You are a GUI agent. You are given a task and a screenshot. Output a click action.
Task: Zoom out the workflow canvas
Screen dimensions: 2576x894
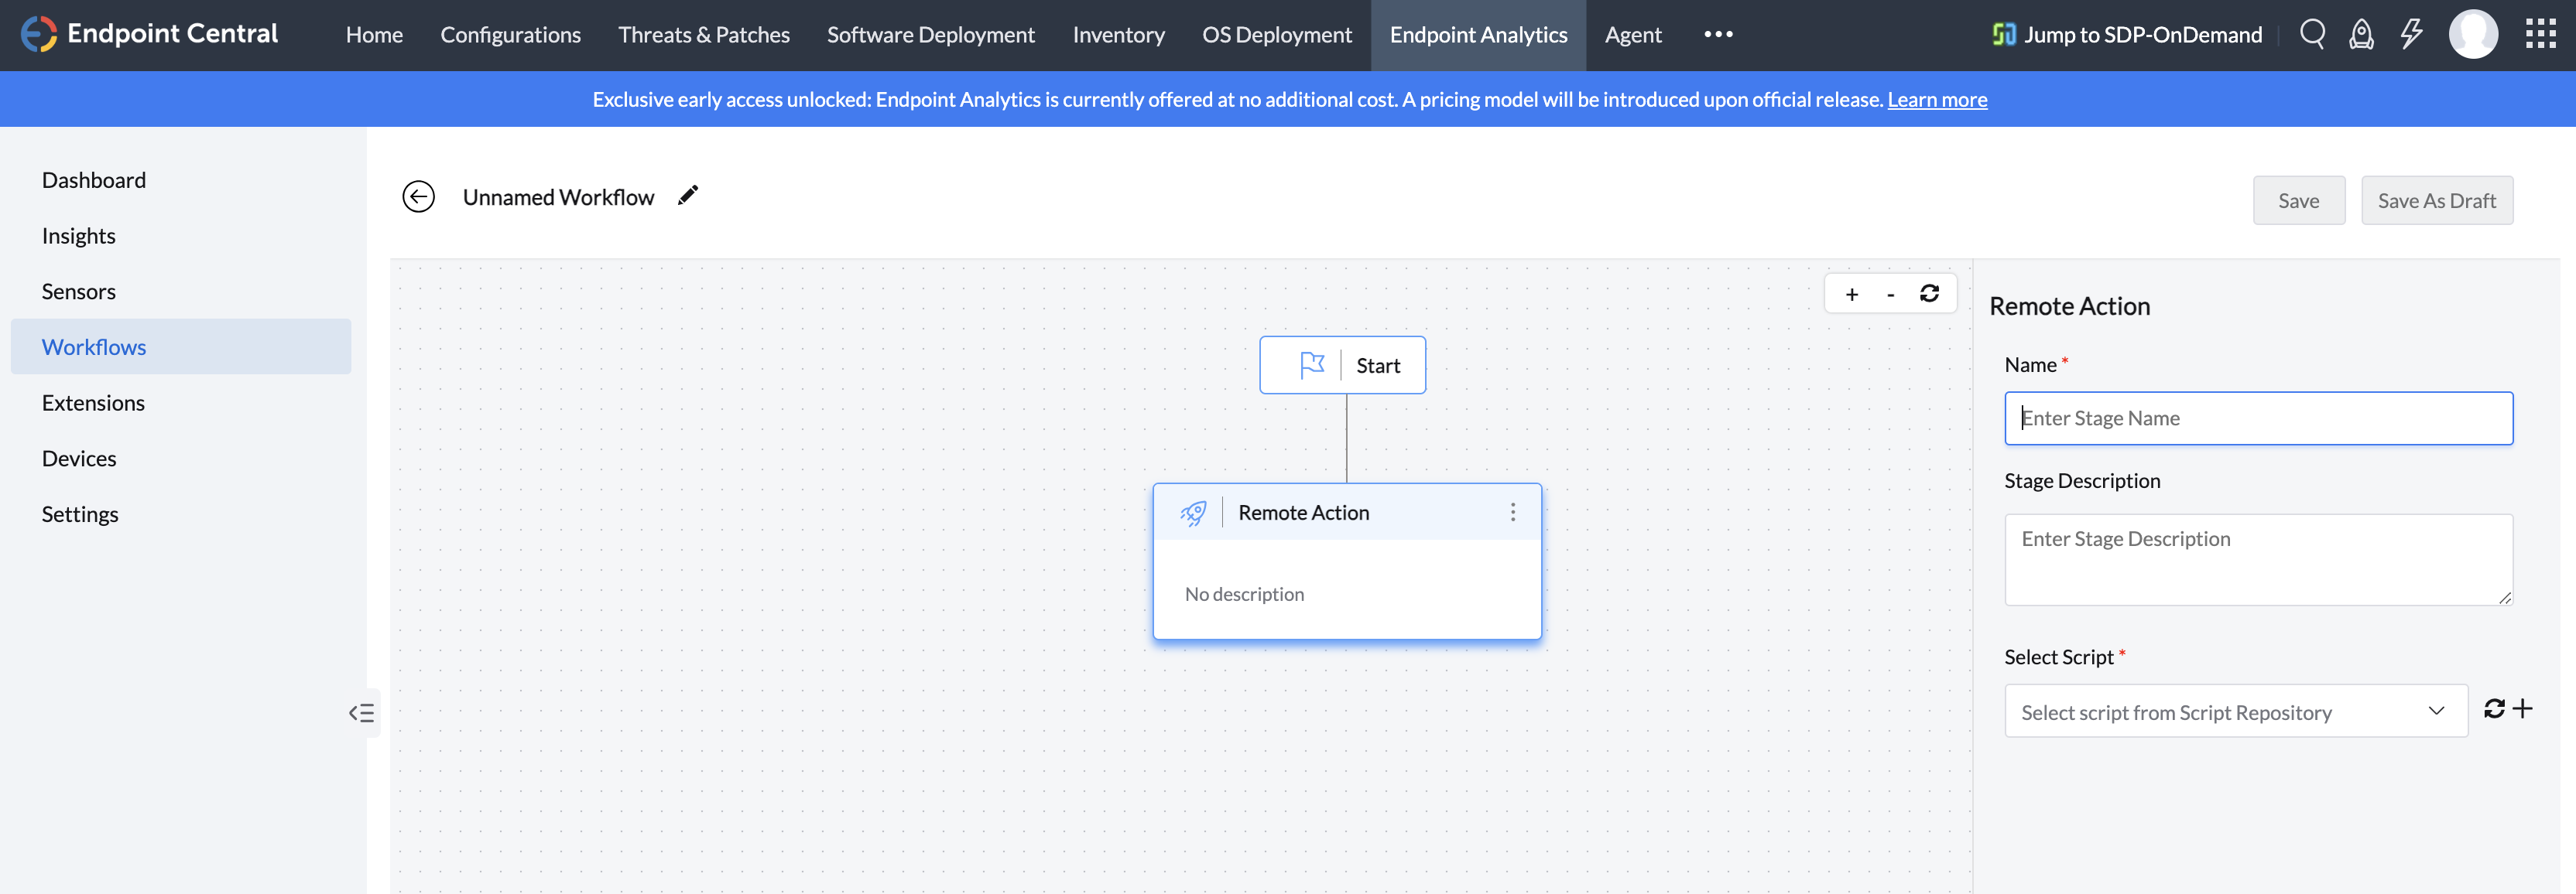pos(1890,295)
